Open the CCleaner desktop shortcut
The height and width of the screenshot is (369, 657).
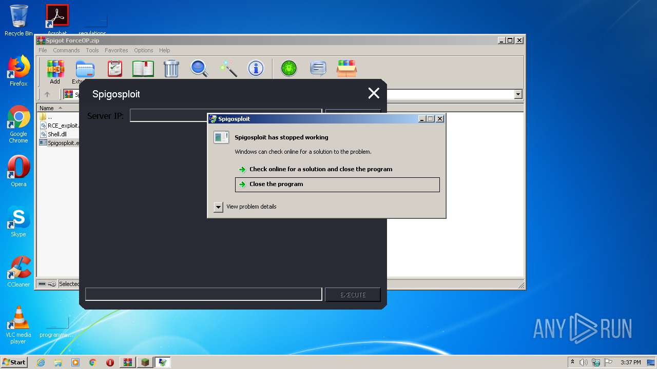tap(18, 272)
